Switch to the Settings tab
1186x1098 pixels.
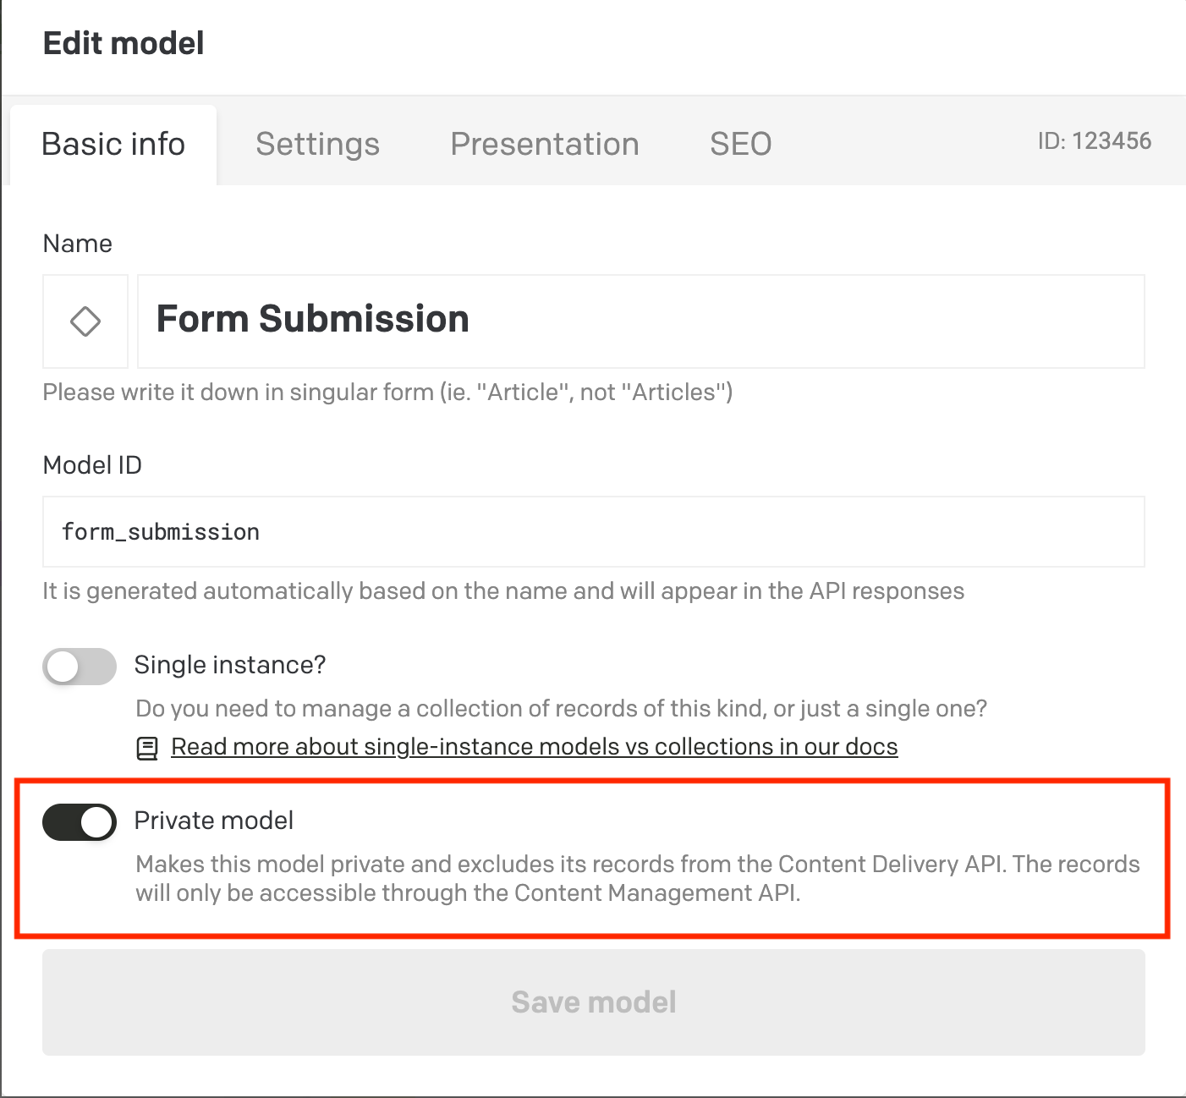click(x=317, y=145)
